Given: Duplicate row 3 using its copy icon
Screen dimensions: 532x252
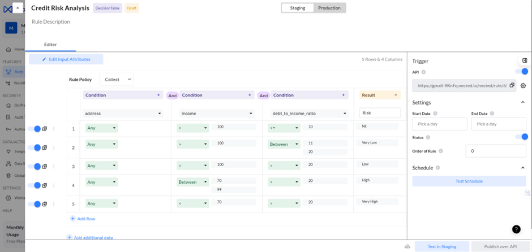Looking at the screenshot, I should (x=45, y=166).
